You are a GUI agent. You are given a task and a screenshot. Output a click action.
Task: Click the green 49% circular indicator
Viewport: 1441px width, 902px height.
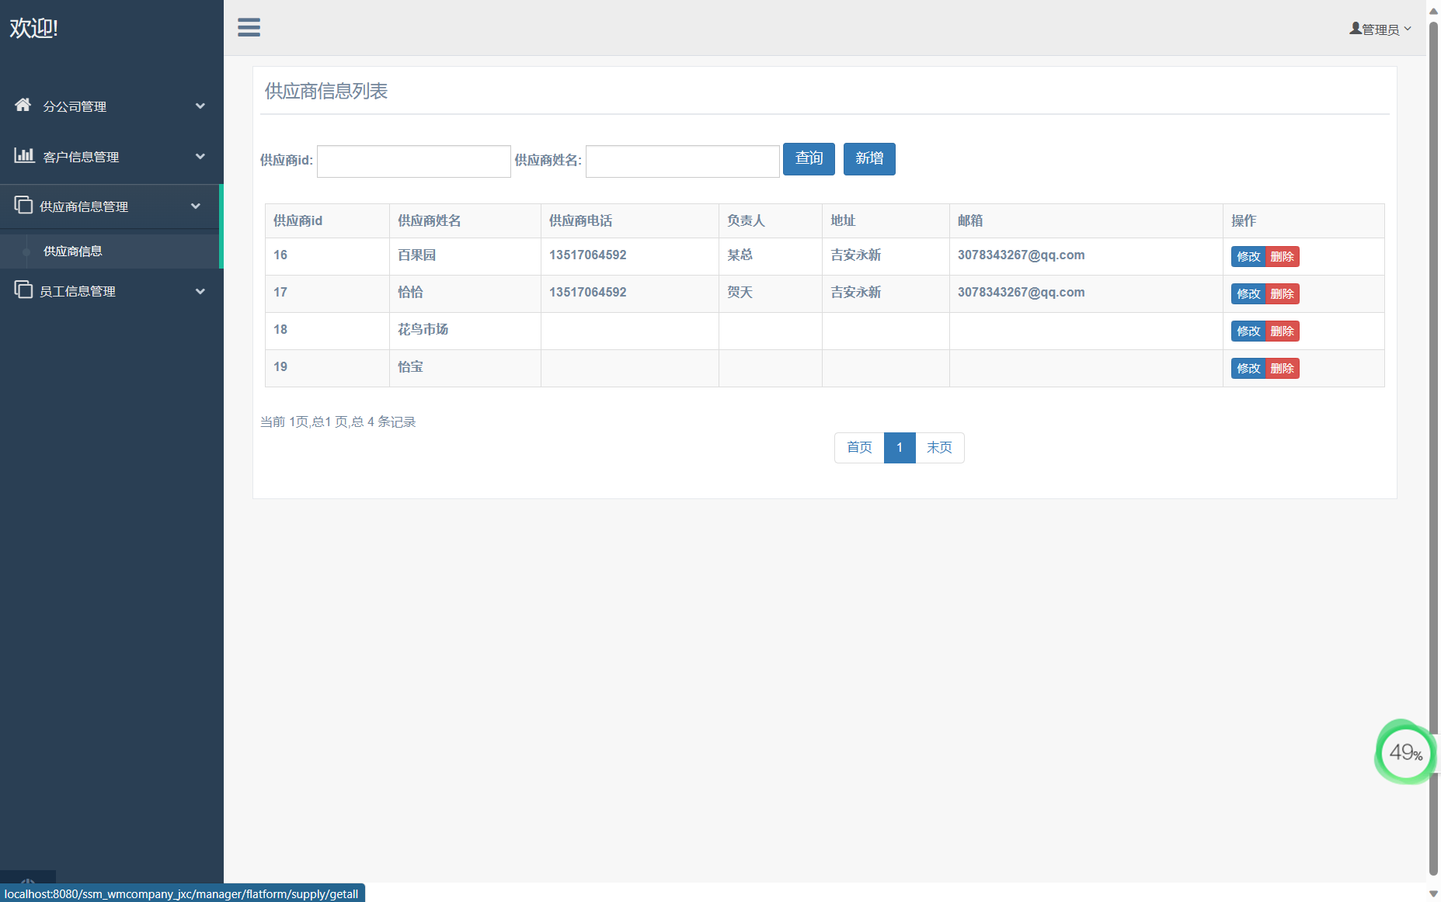tap(1404, 751)
